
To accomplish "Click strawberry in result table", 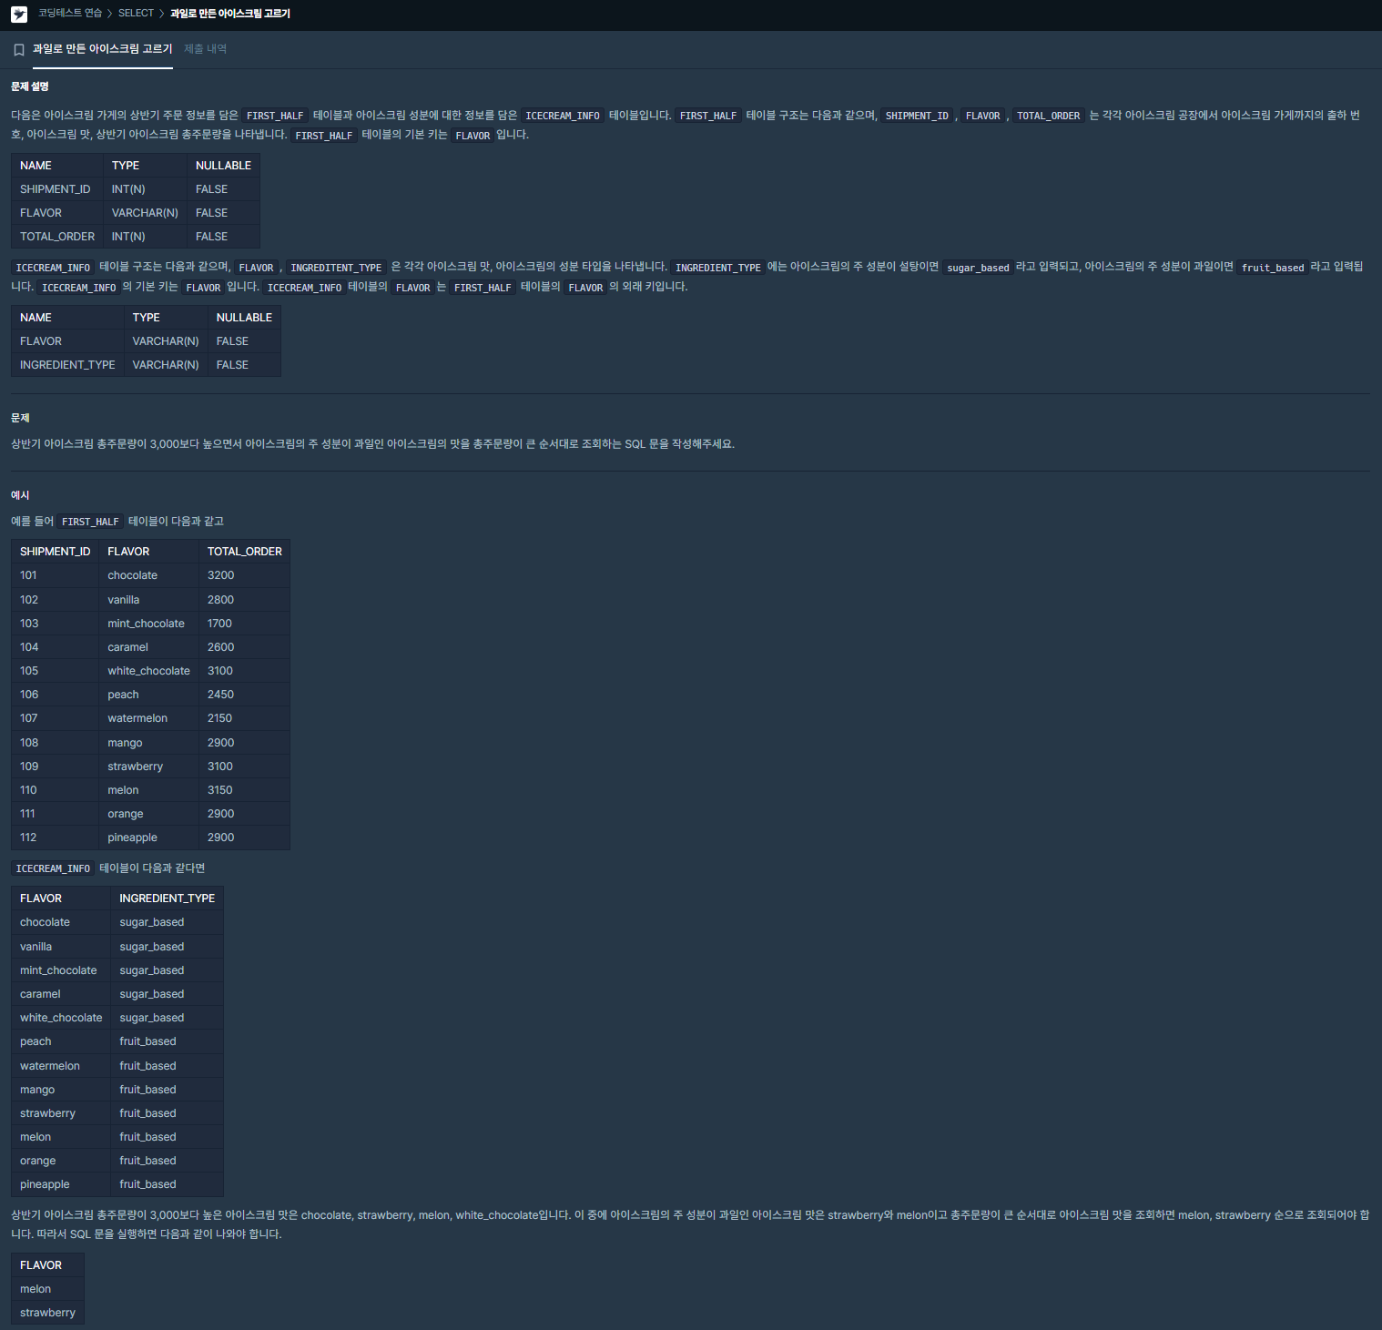I will [x=48, y=1313].
